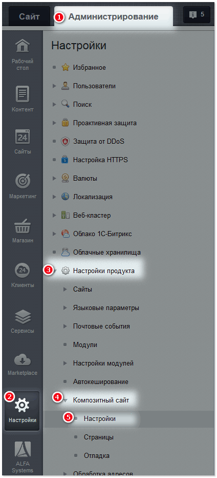This screenshot has height=478, width=217.
Task: Expand the Веб-кластер tree arrow
Action: tap(54, 215)
